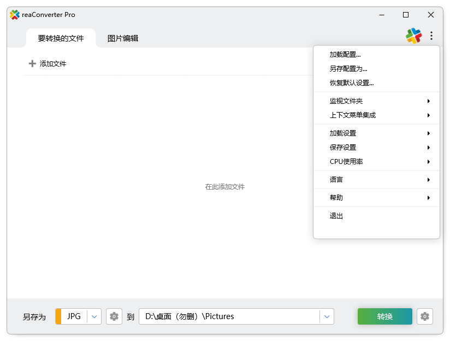Click the reaConverter Pro title bar icon
The image size is (450, 341).
pos(15,15)
